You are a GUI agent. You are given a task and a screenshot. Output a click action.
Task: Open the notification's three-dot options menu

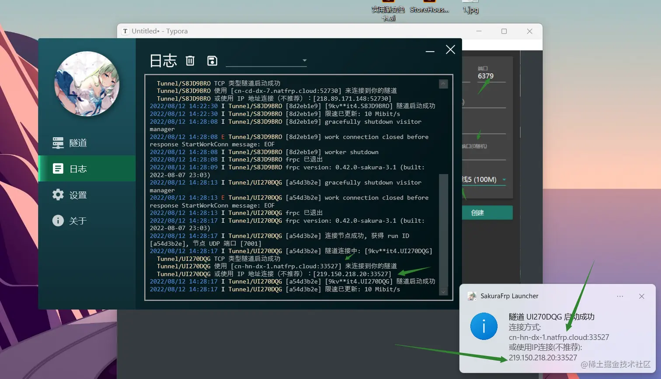[620, 296]
